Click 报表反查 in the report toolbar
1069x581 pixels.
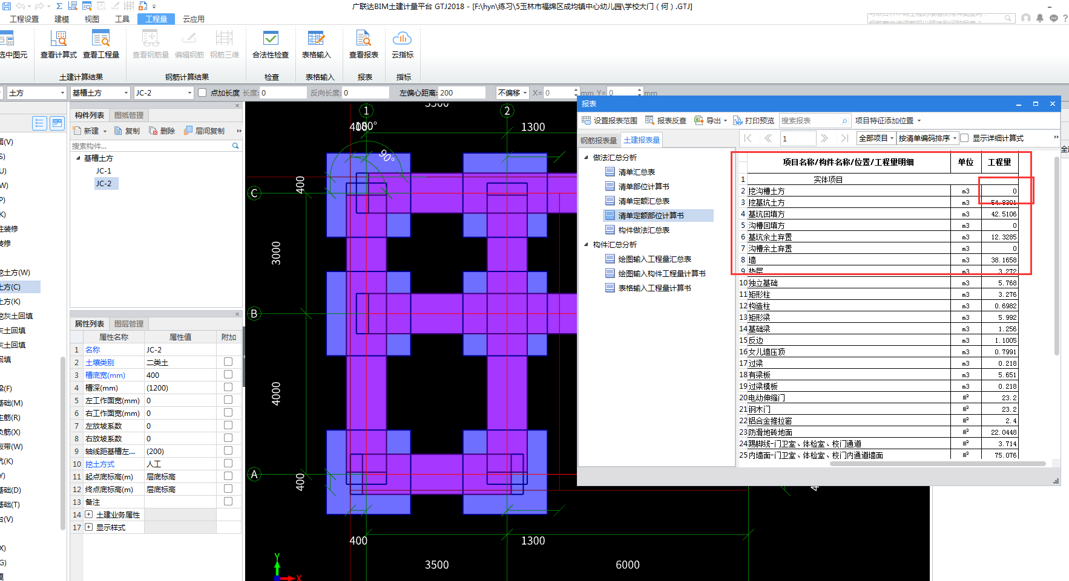666,120
